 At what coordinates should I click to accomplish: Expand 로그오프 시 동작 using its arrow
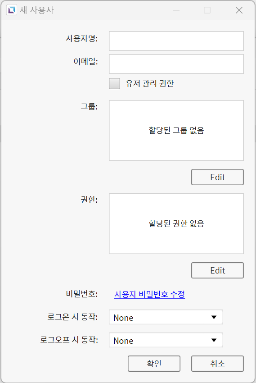214,340
